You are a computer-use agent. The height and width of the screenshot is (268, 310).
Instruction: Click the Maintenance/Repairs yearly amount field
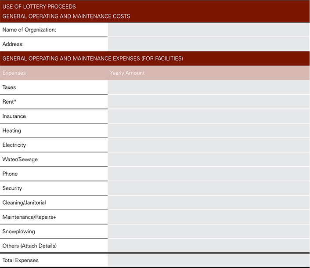pyautogui.click(x=209, y=217)
